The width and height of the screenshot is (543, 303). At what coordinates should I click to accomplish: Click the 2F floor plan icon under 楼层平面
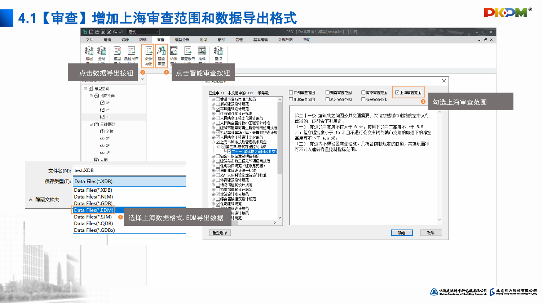point(102,110)
